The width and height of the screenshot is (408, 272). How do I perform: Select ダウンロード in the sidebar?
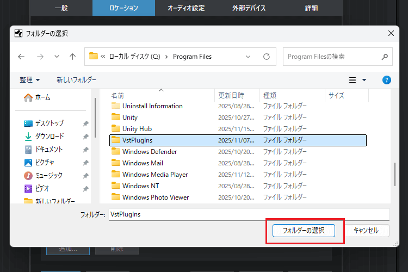[x=49, y=137]
